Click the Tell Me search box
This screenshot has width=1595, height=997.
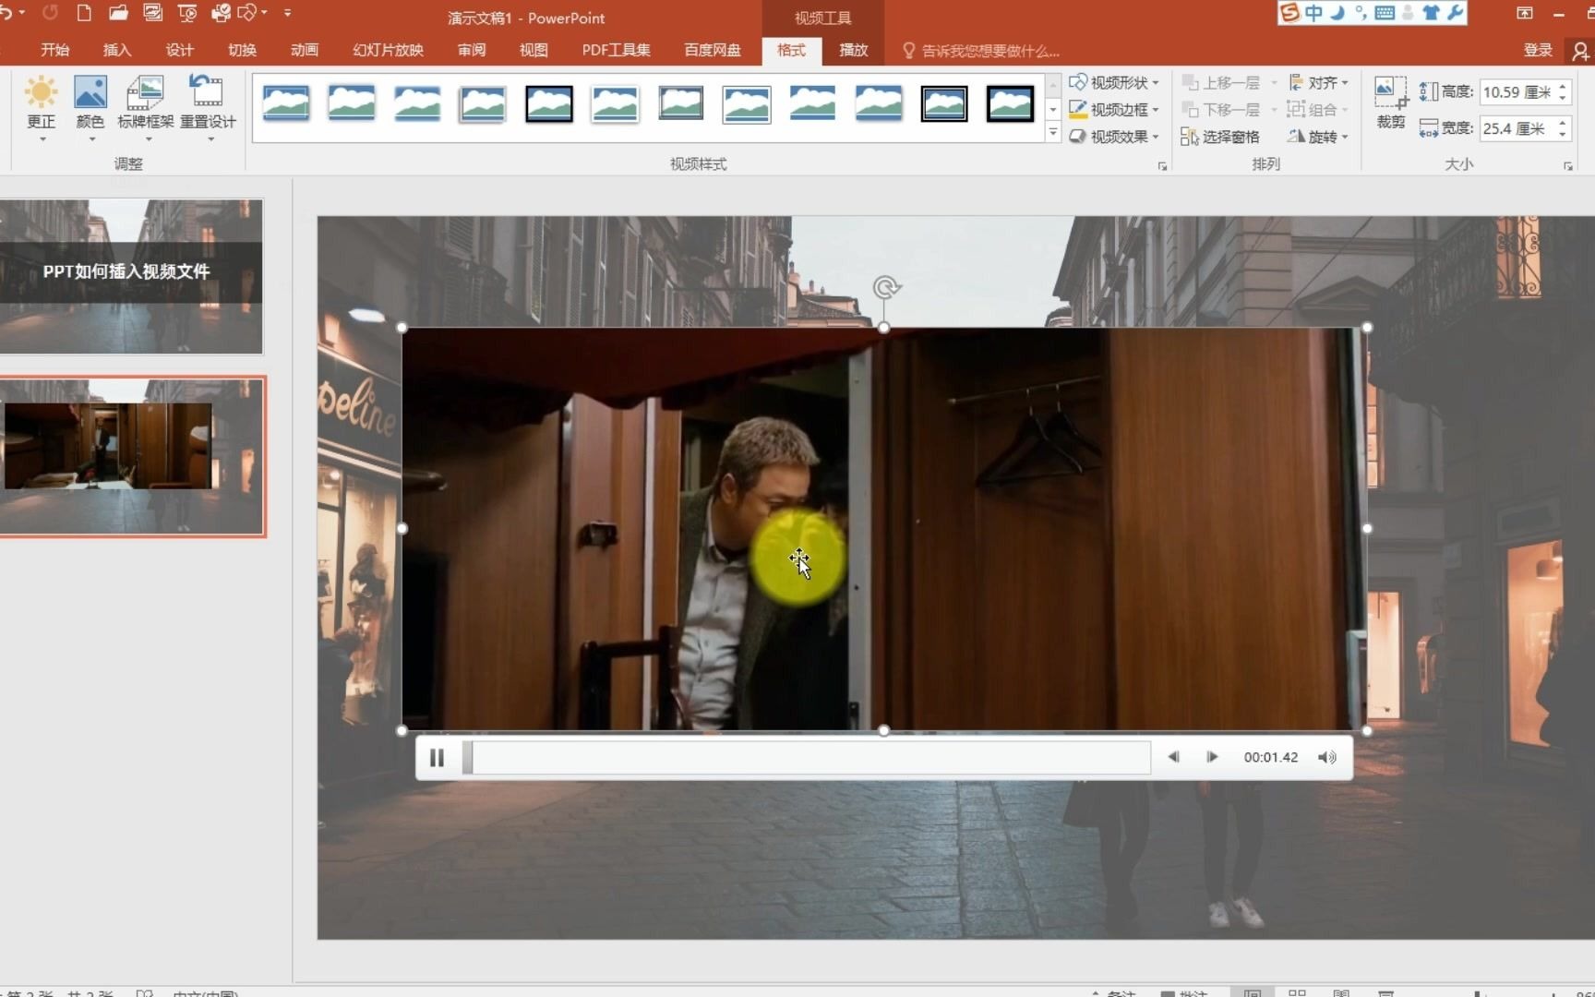pos(980,51)
